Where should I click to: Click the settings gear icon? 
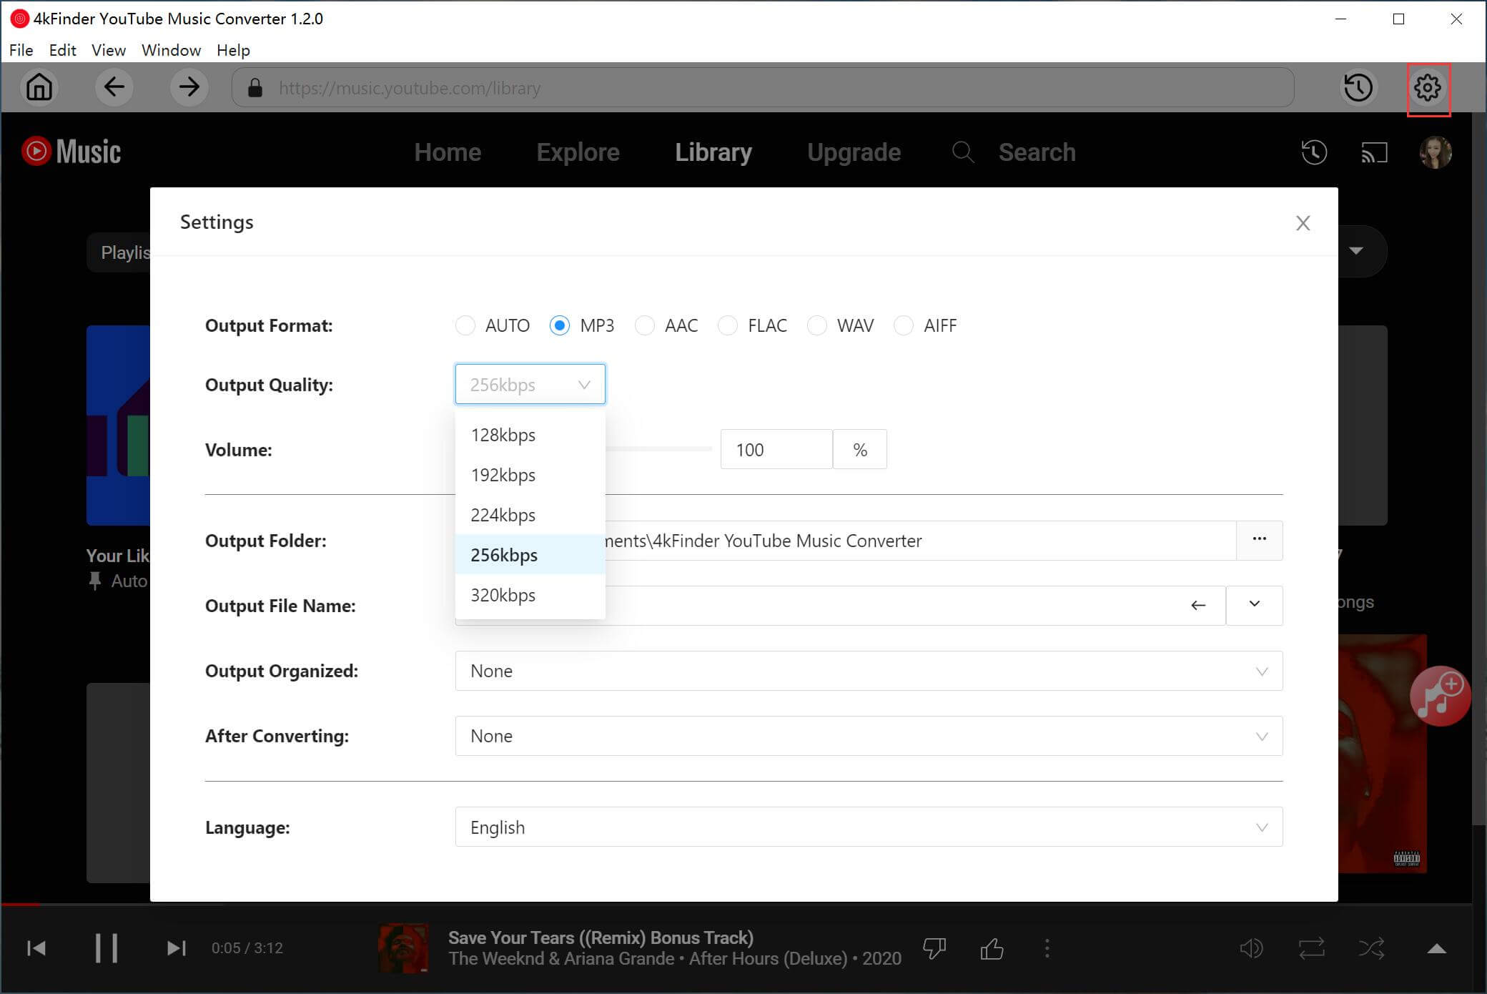pos(1427,88)
